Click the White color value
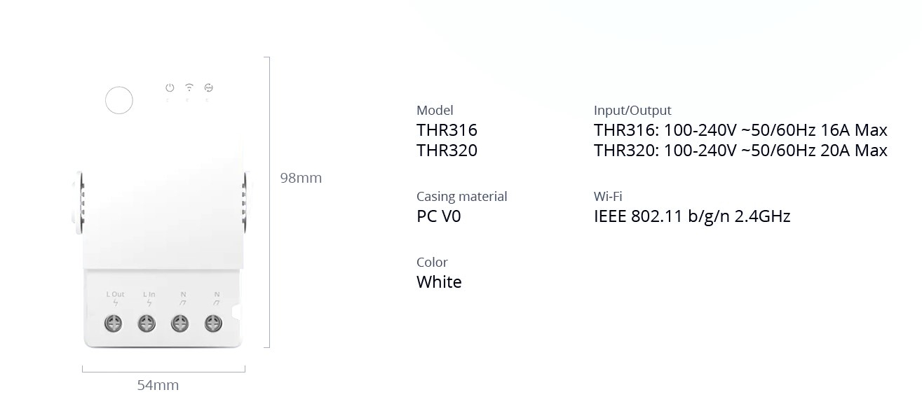922x411 pixels. pos(439,282)
